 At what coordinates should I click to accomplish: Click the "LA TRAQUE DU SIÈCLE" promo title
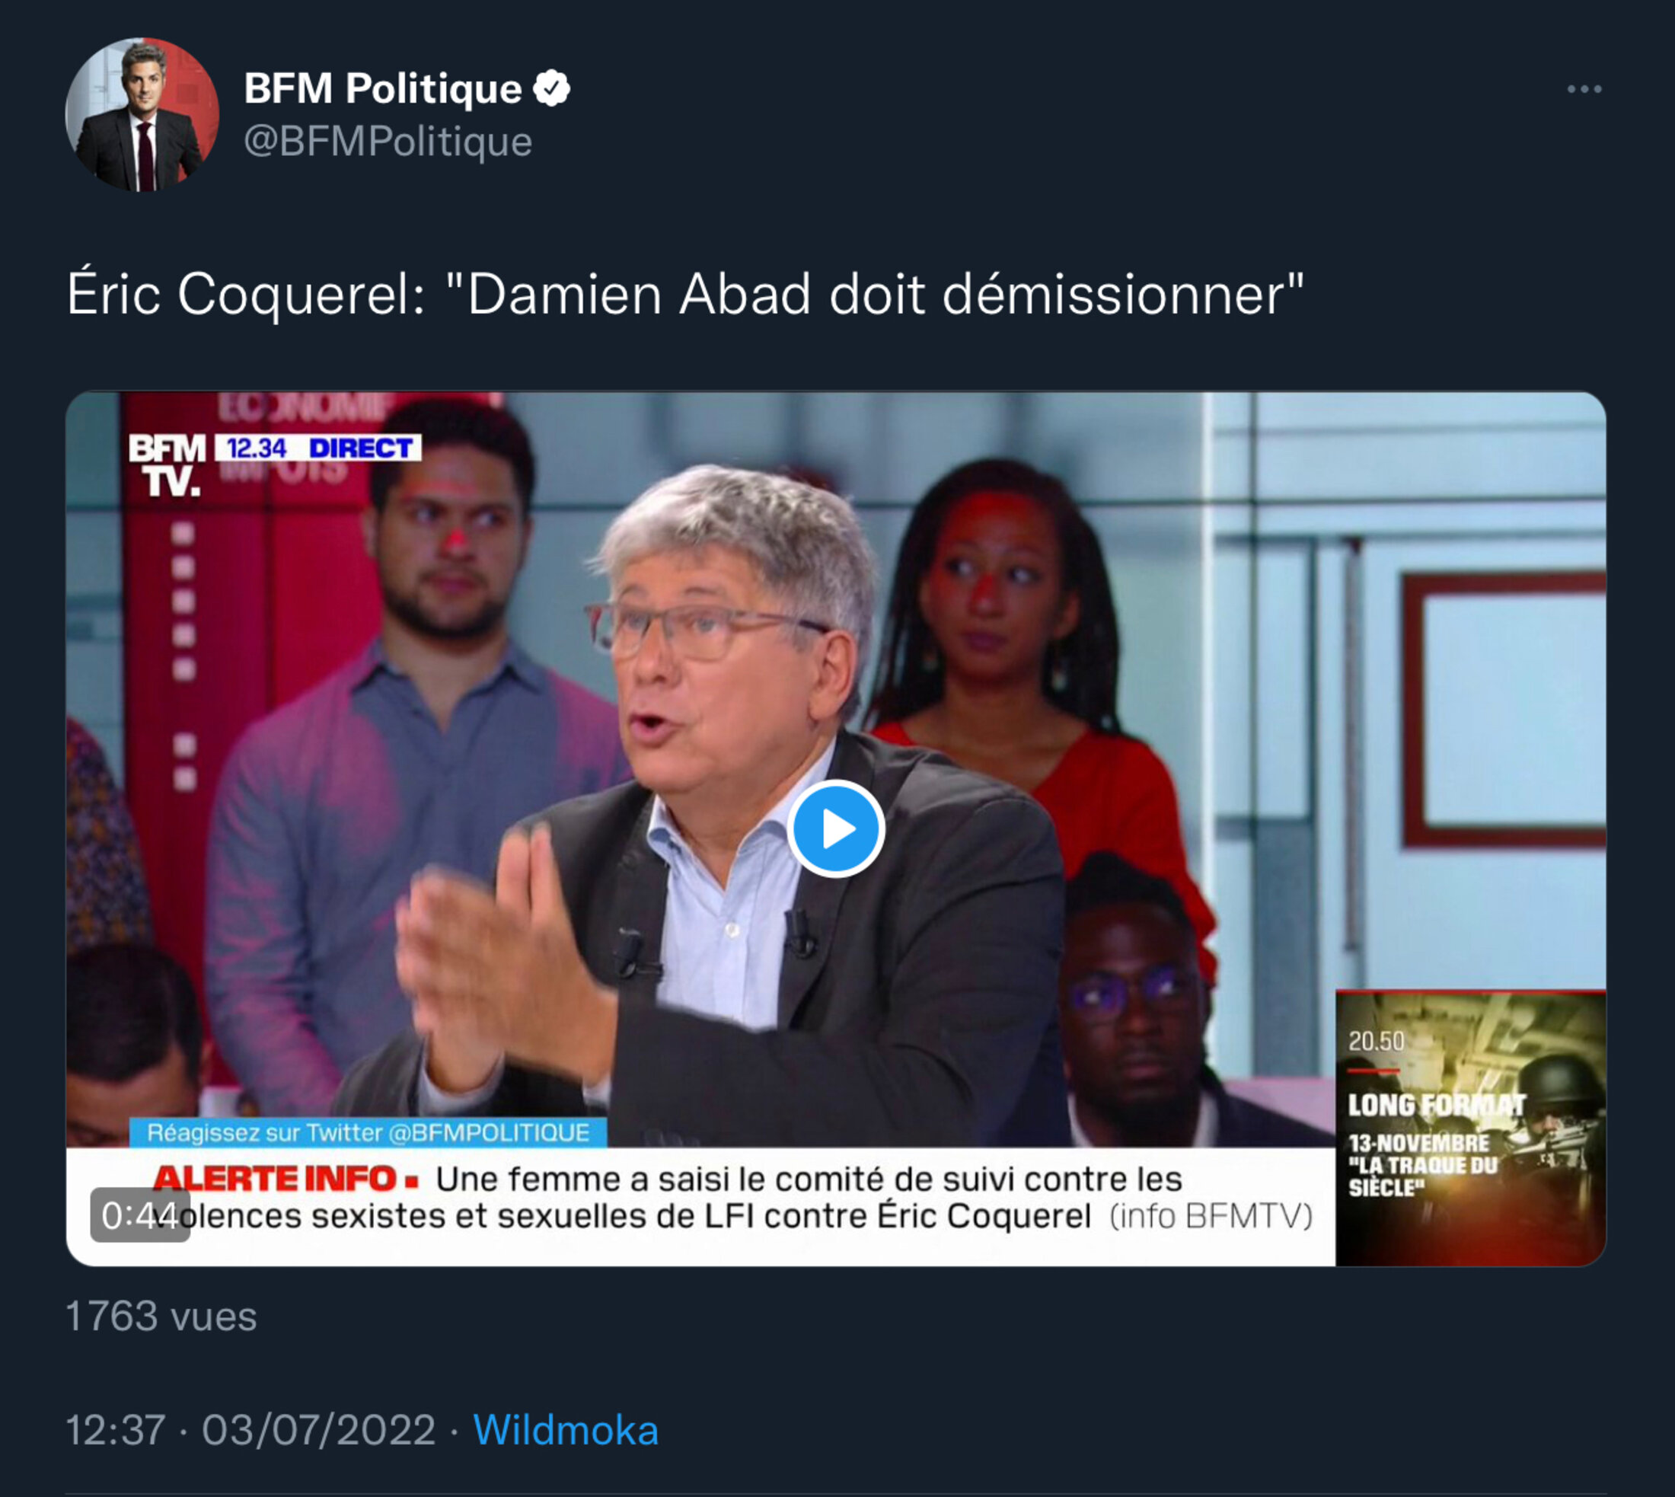pyautogui.click(x=1422, y=1176)
